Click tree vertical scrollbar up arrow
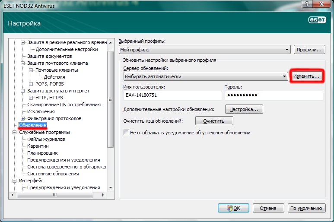 click(x=111, y=43)
